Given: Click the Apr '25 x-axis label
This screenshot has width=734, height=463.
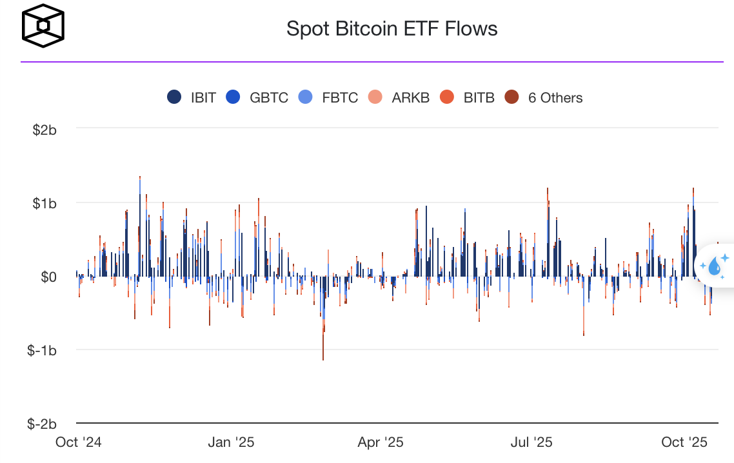Looking at the screenshot, I should 381,442.
